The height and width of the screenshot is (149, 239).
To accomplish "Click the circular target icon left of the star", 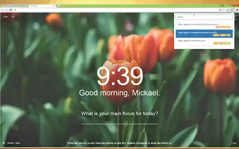I will click(x=220, y=10).
